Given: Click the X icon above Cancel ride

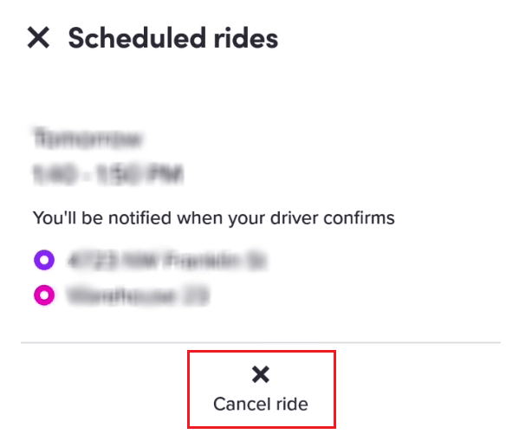Looking at the screenshot, I should point(261,374).
